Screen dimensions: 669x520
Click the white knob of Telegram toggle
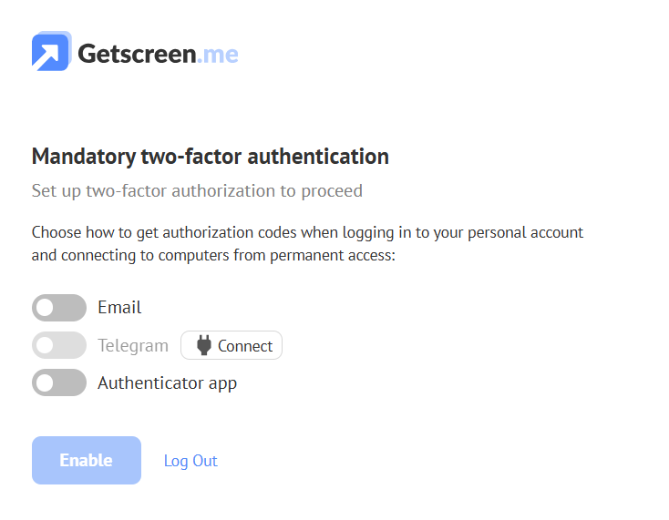click(x=46, y=345)
